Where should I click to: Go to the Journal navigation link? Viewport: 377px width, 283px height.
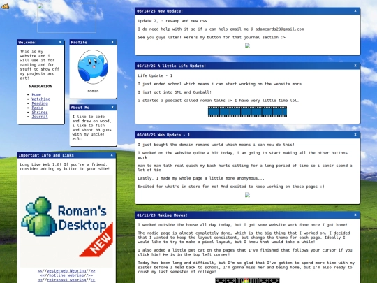[x=40, y=117]
